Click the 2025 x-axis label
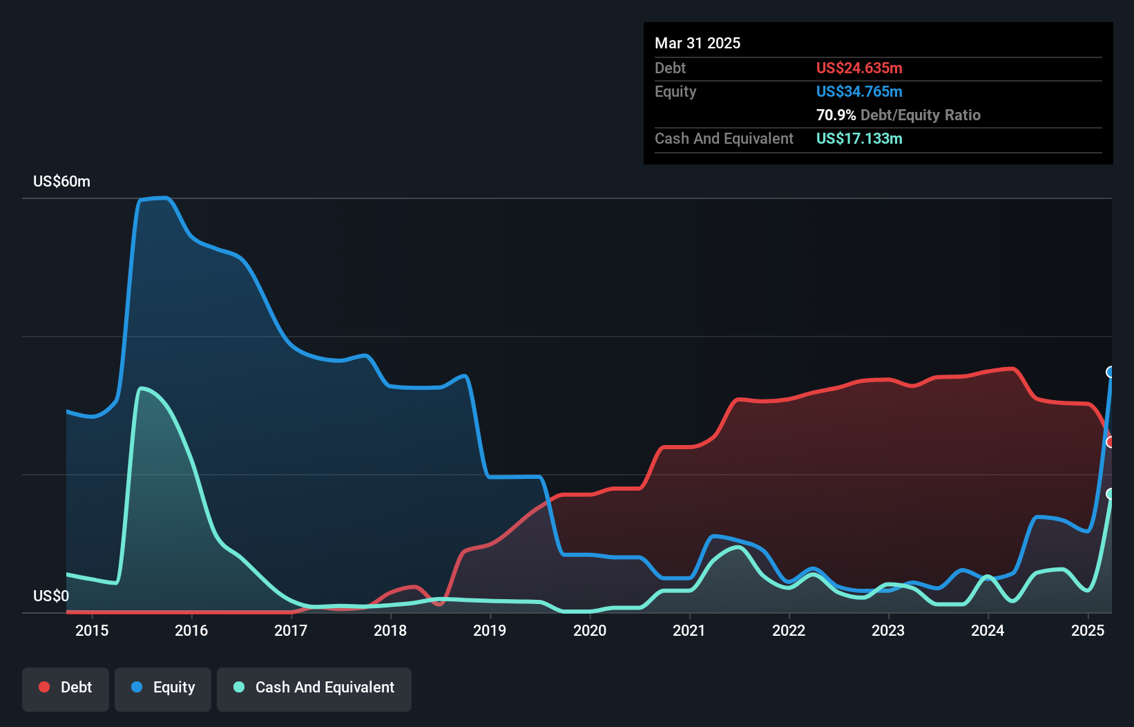 coord(1088,630)
